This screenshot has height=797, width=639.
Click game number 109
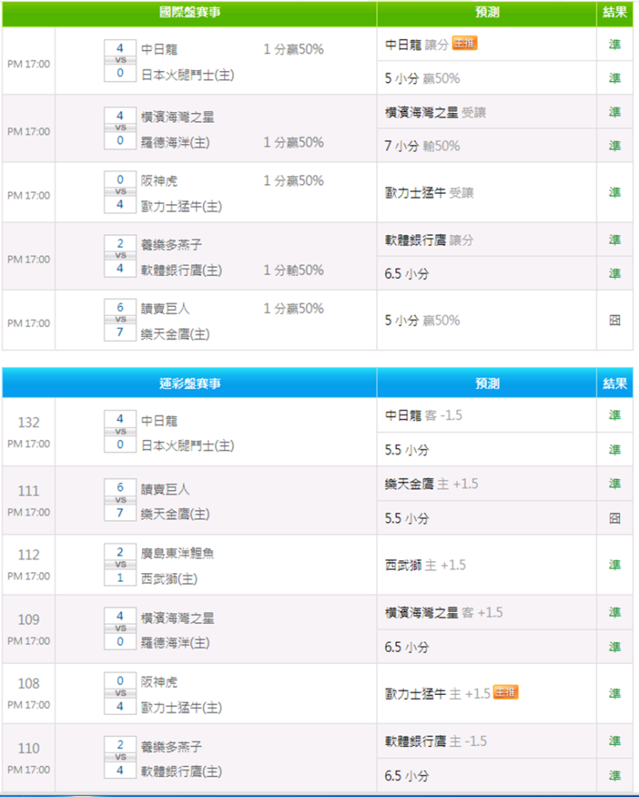coord(29,619)
